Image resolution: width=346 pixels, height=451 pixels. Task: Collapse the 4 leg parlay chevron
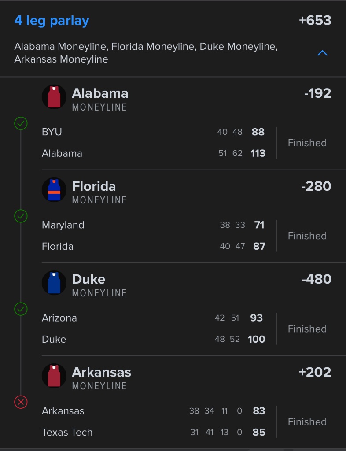[x=322, y=53]
